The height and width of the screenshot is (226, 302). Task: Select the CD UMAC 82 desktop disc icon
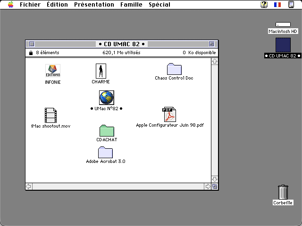[283, 45]
